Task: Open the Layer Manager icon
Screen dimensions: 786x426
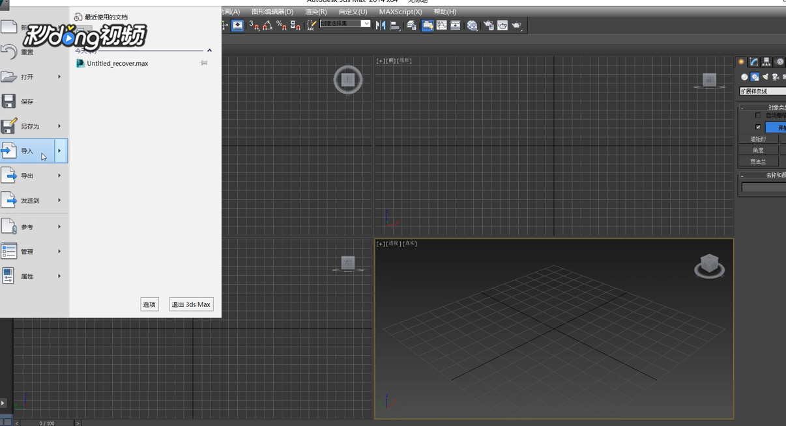Action: (411, 25)
